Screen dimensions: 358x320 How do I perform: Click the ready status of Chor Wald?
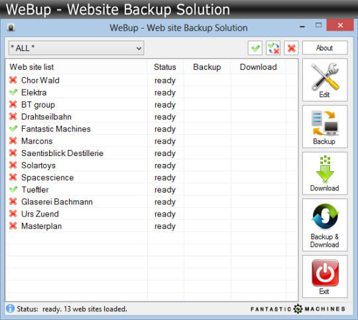[x=165, y=81]
